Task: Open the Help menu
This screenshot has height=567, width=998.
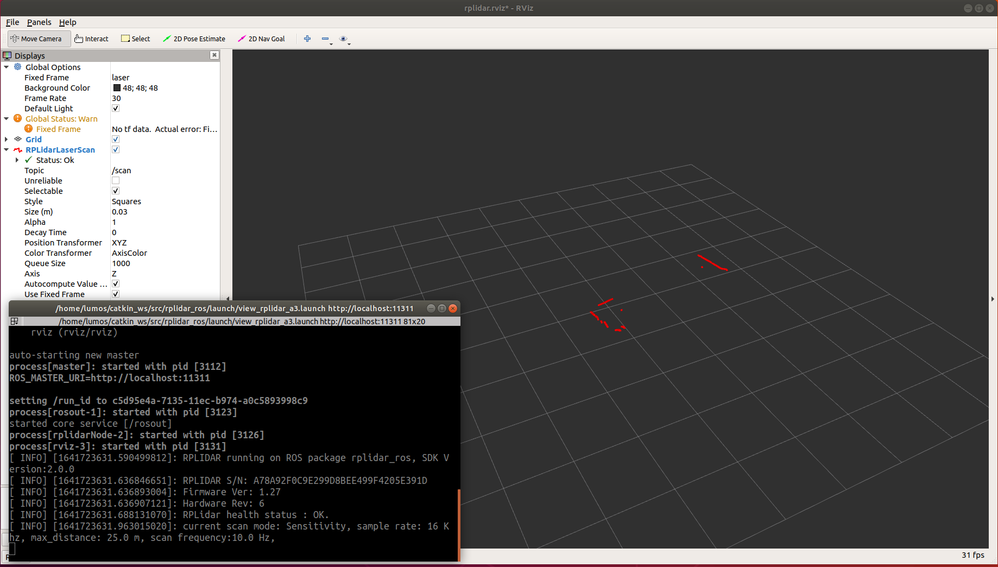Action: pos(68,22)
